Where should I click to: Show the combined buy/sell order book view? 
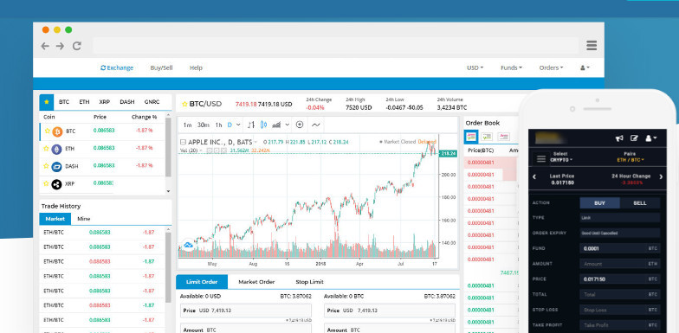pyautogui.click(x=471, y=137)
